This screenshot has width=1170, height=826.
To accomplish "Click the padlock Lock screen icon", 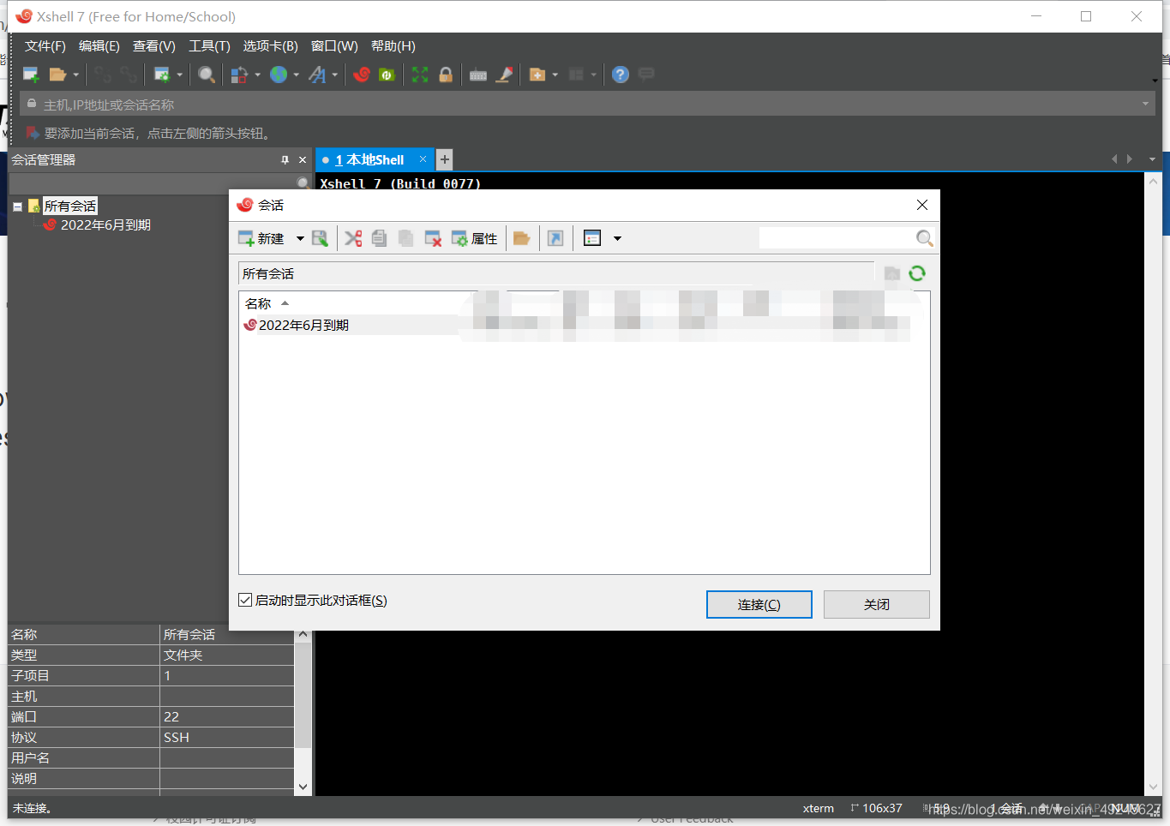I will (x=446, y=75).
